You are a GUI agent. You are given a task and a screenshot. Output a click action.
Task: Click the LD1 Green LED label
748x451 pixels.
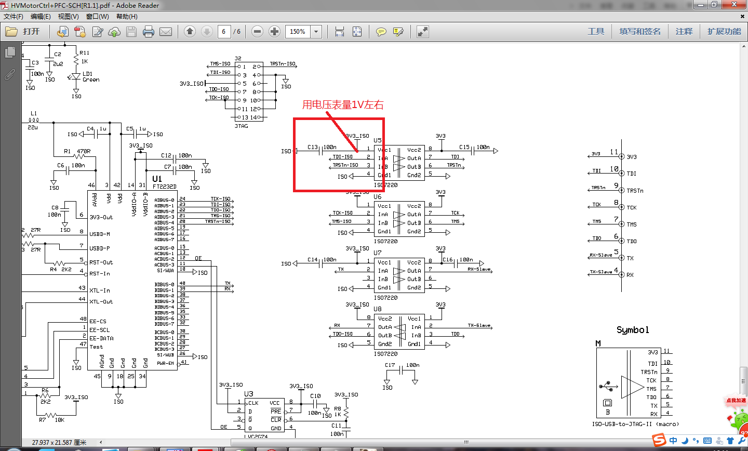pyautogui.click(x=91, y=77)
